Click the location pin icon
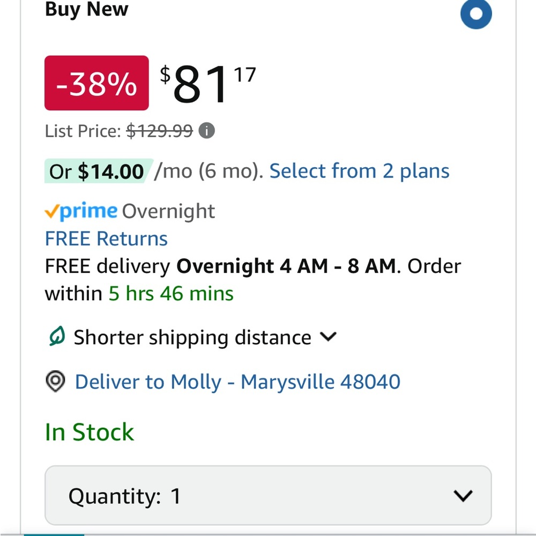This screenshot has width=536, height=536. click(55, 382)
